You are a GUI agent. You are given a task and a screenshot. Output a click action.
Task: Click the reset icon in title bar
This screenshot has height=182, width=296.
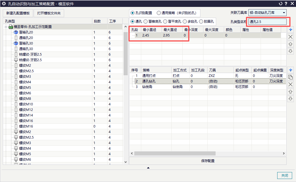(x=281, y=4)
